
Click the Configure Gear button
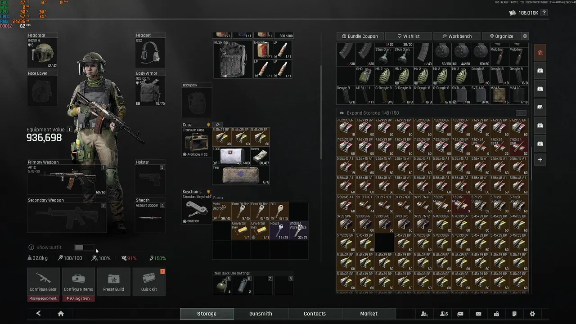(43, 281)
